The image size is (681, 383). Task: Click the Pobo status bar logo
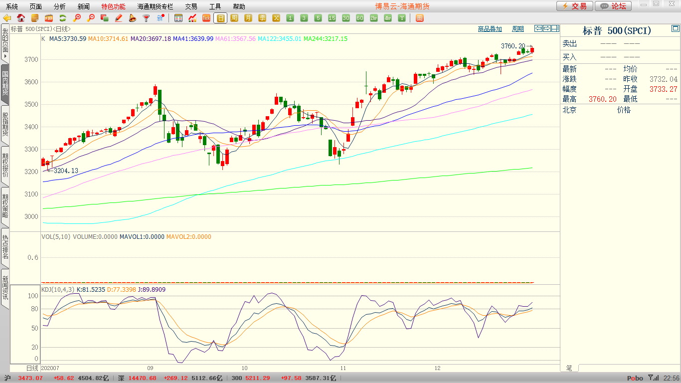pos(635,379)
